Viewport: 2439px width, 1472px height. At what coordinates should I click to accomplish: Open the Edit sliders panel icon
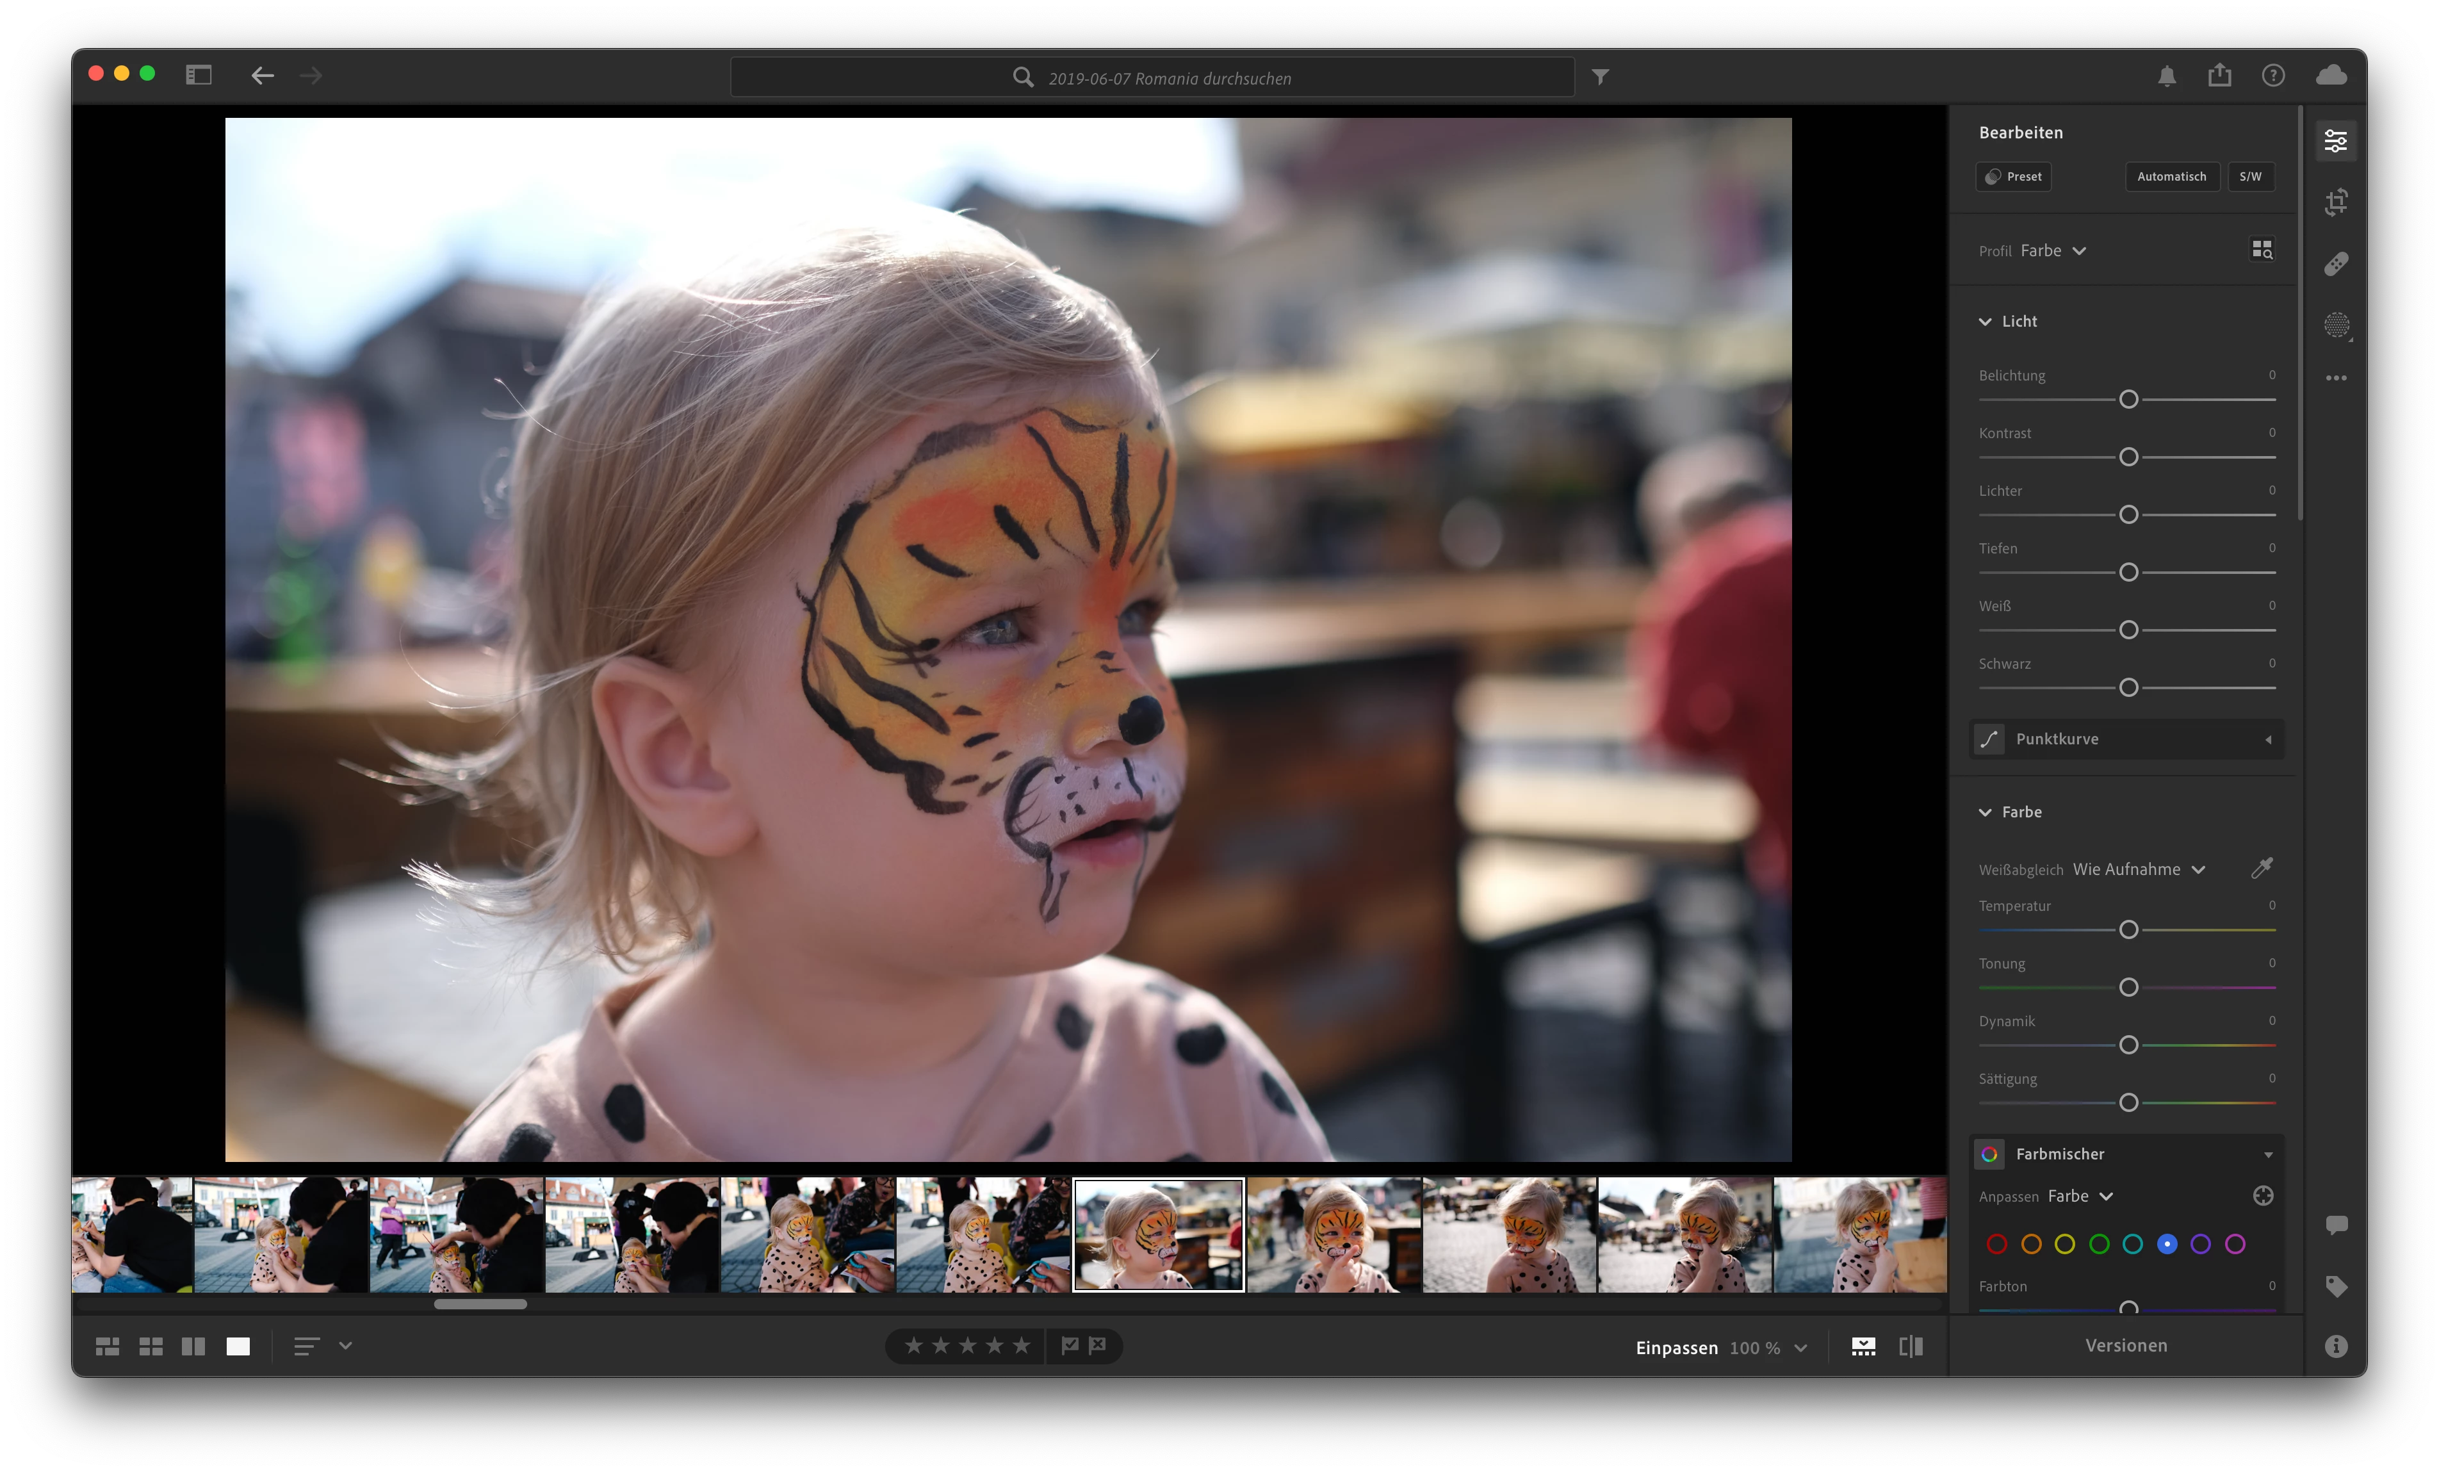[2336, 142]
